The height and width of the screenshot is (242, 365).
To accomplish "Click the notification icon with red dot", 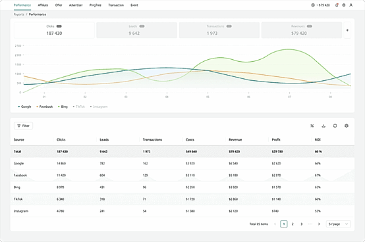I will click(x=337, y=5).
